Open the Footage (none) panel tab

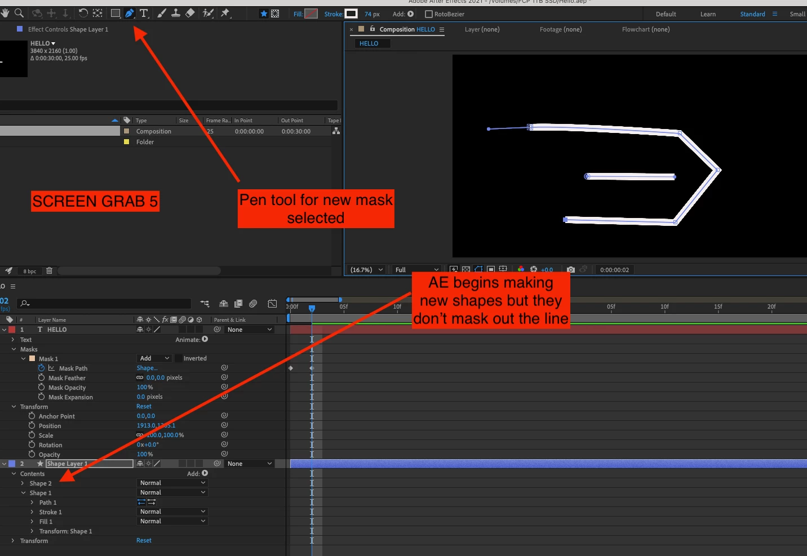(561, 29)
